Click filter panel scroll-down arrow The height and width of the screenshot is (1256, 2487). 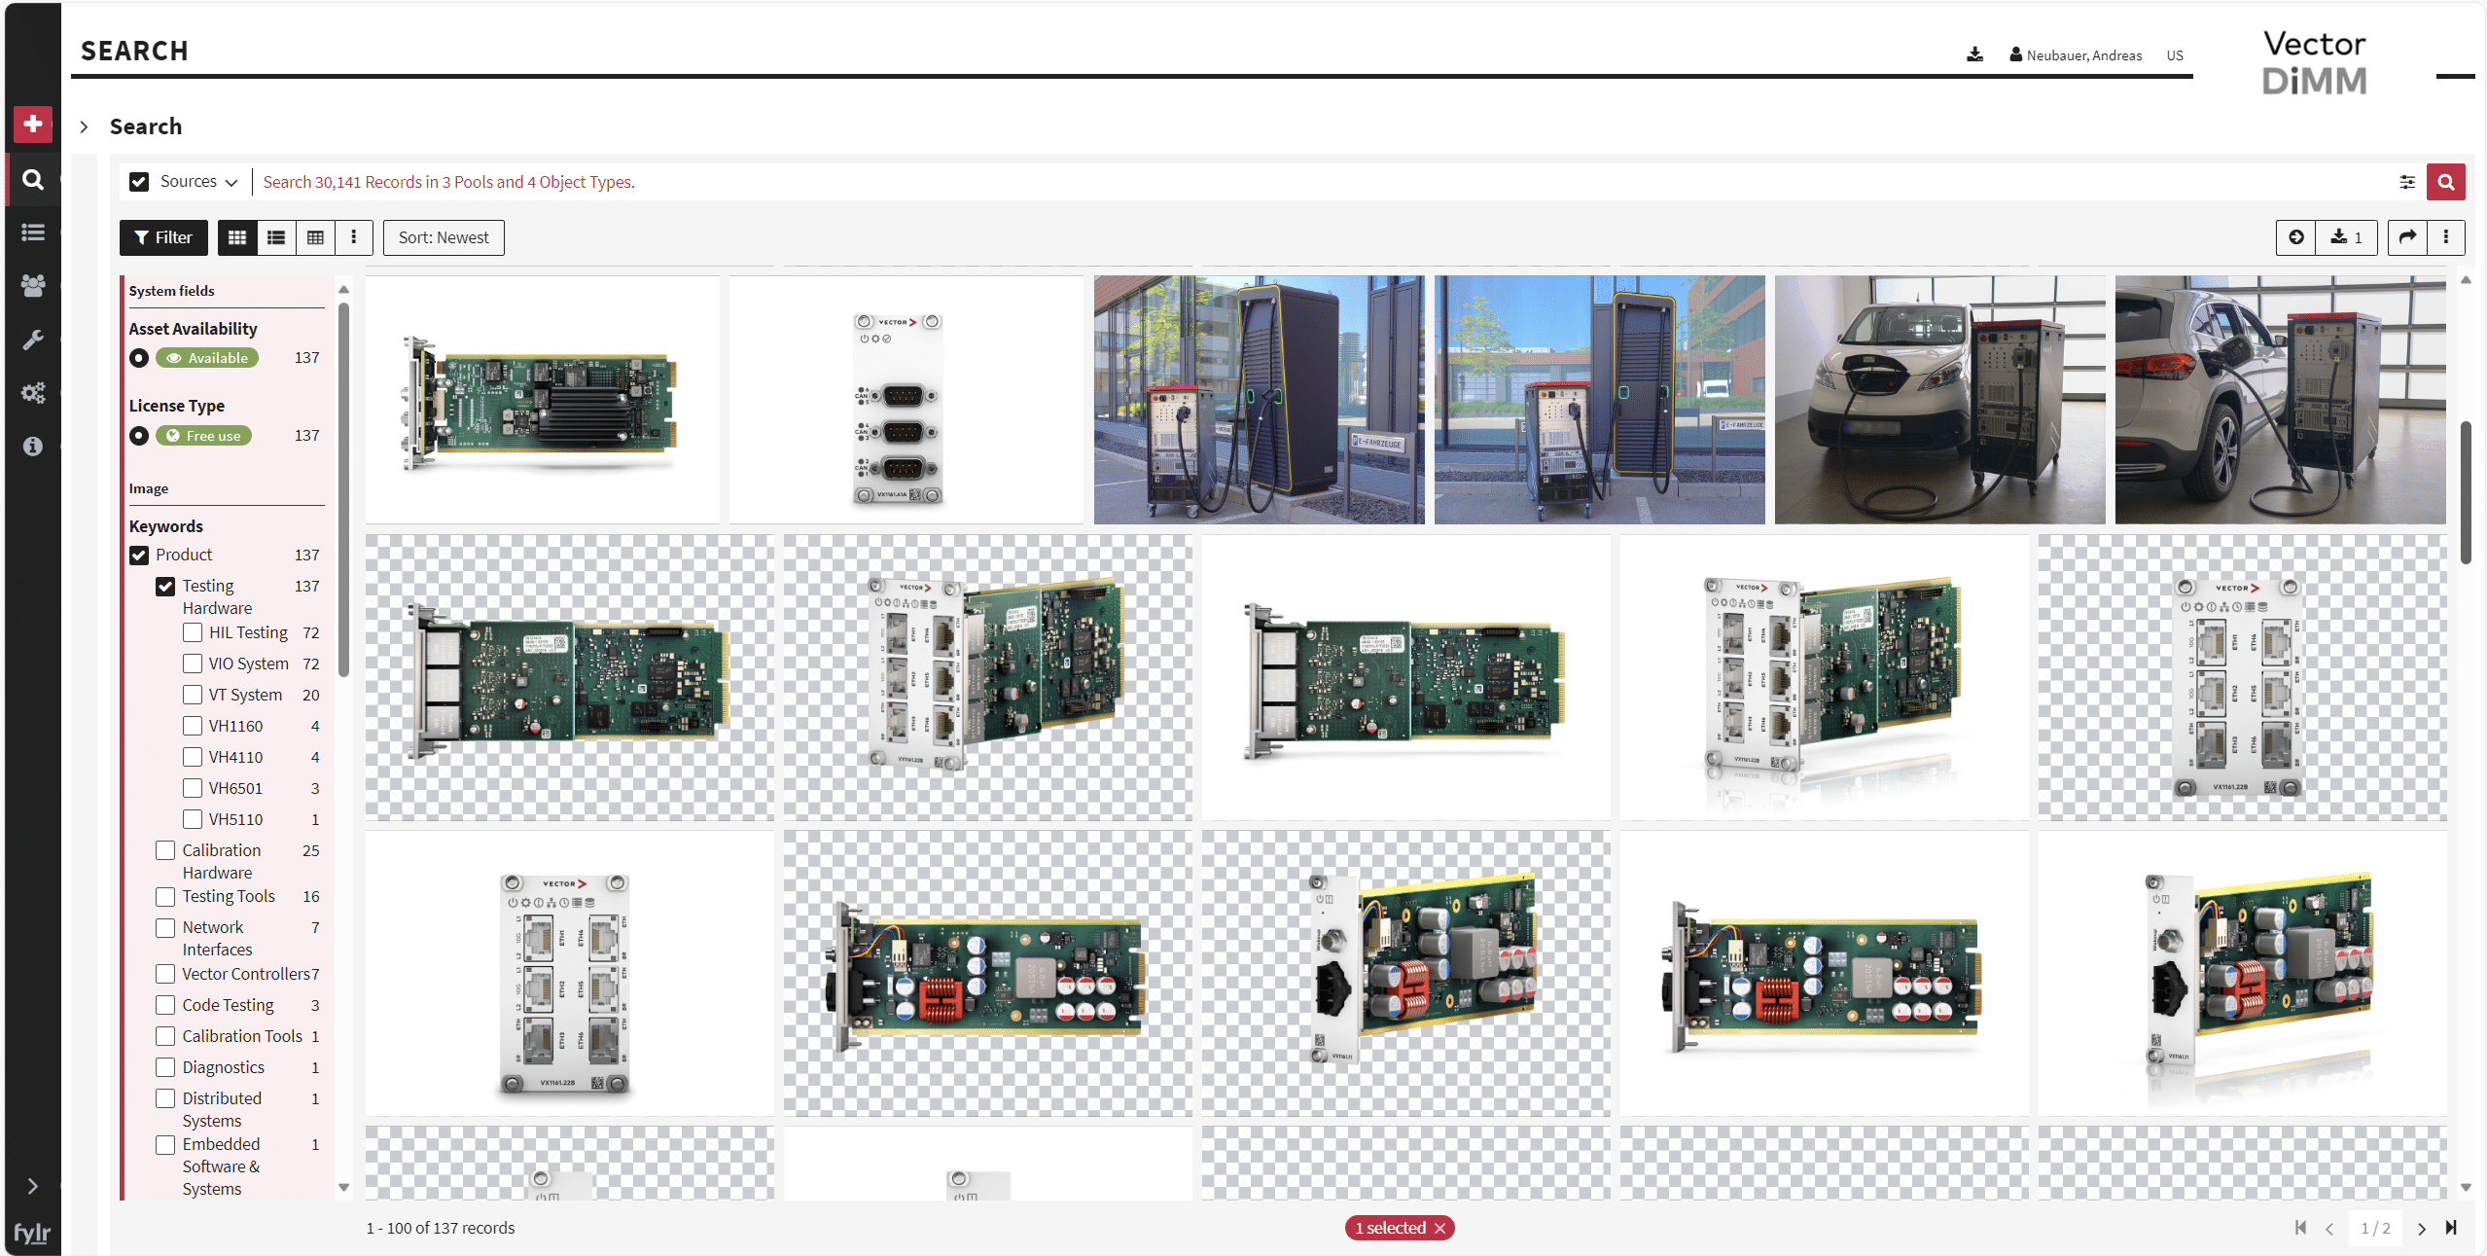343,1187
